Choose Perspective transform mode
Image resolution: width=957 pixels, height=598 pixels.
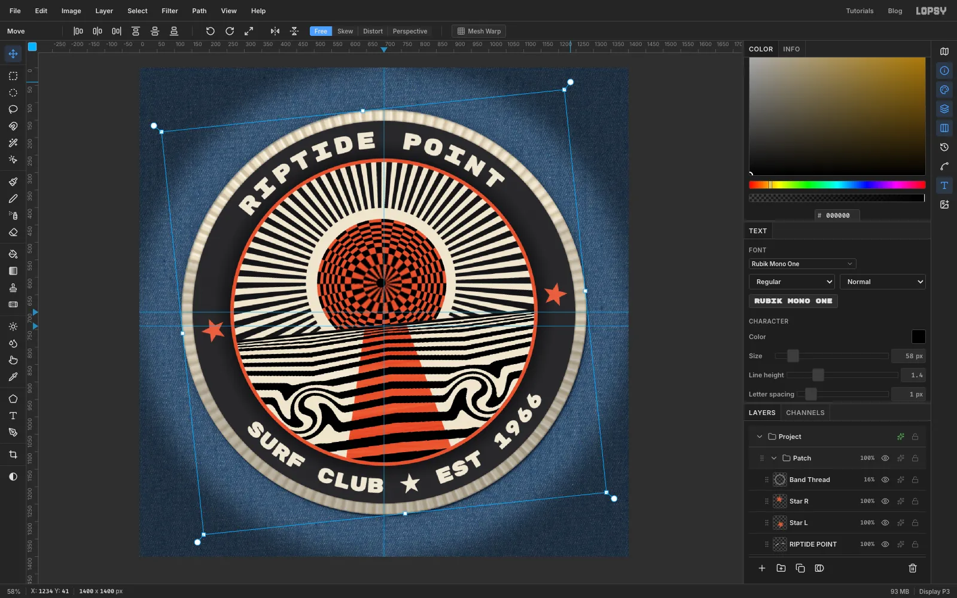pyautogui.click(x=410, y=31)
